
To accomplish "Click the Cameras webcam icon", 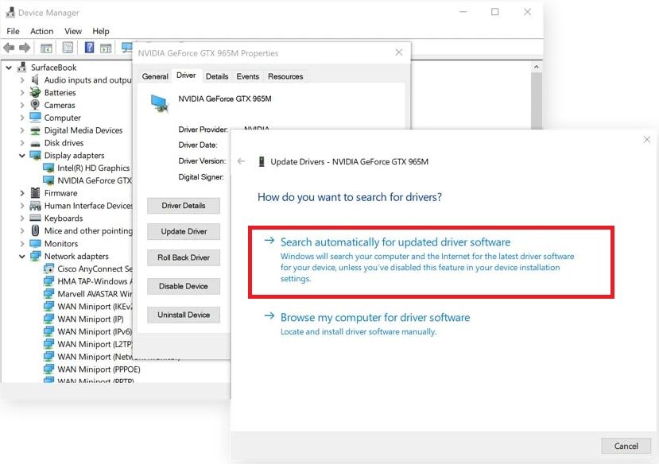I will point(35,105).
